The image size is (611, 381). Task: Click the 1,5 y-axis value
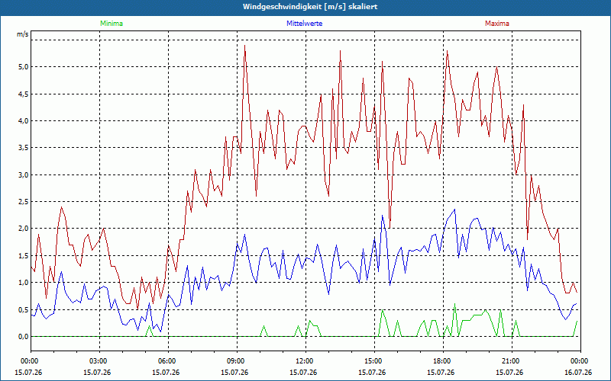coord(24,256)
